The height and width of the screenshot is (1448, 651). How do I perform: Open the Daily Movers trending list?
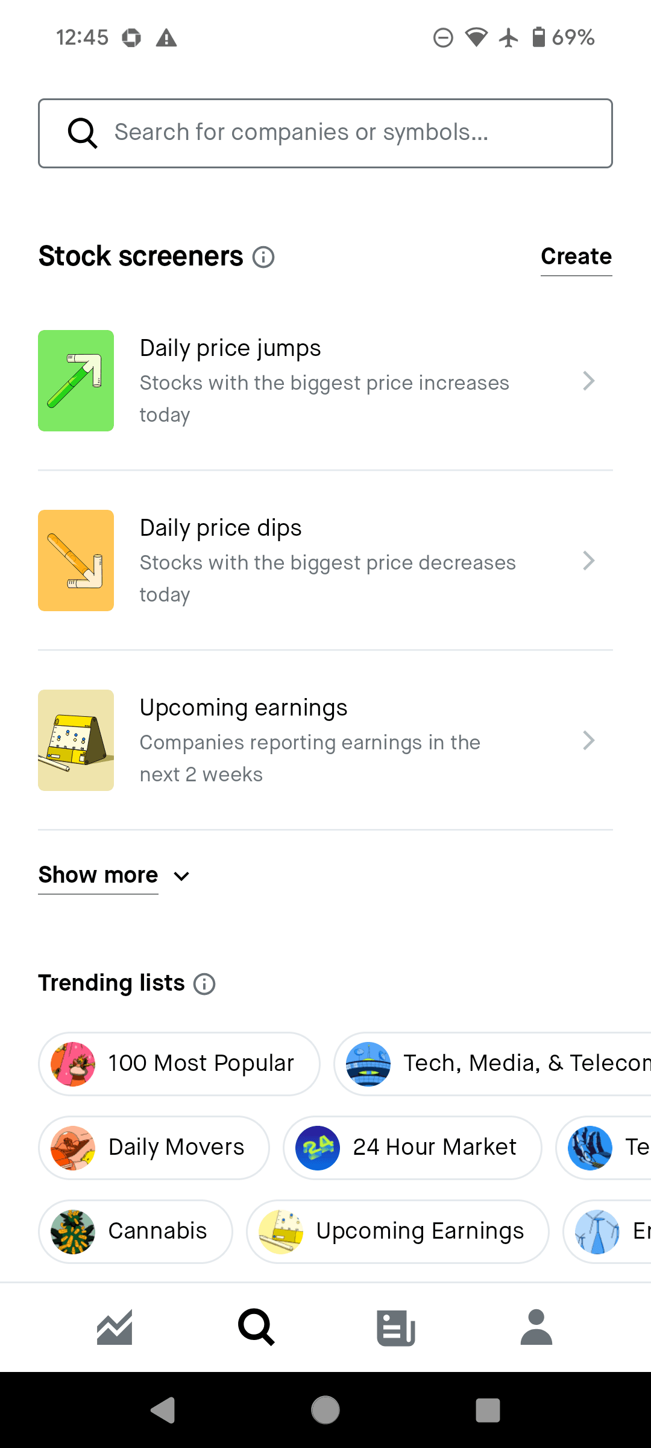coord(154,1148)
